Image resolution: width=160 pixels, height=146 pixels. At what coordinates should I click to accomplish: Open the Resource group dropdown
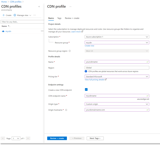(x=117, y=43)
